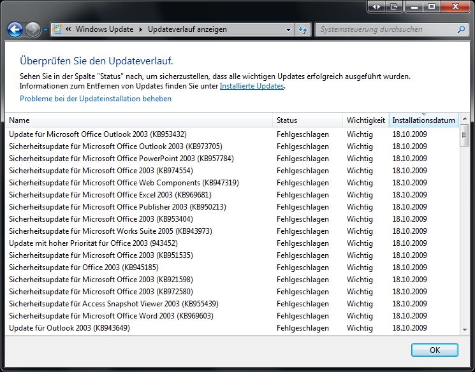Sort by the Installationsdatum column header

pos(423,120)
